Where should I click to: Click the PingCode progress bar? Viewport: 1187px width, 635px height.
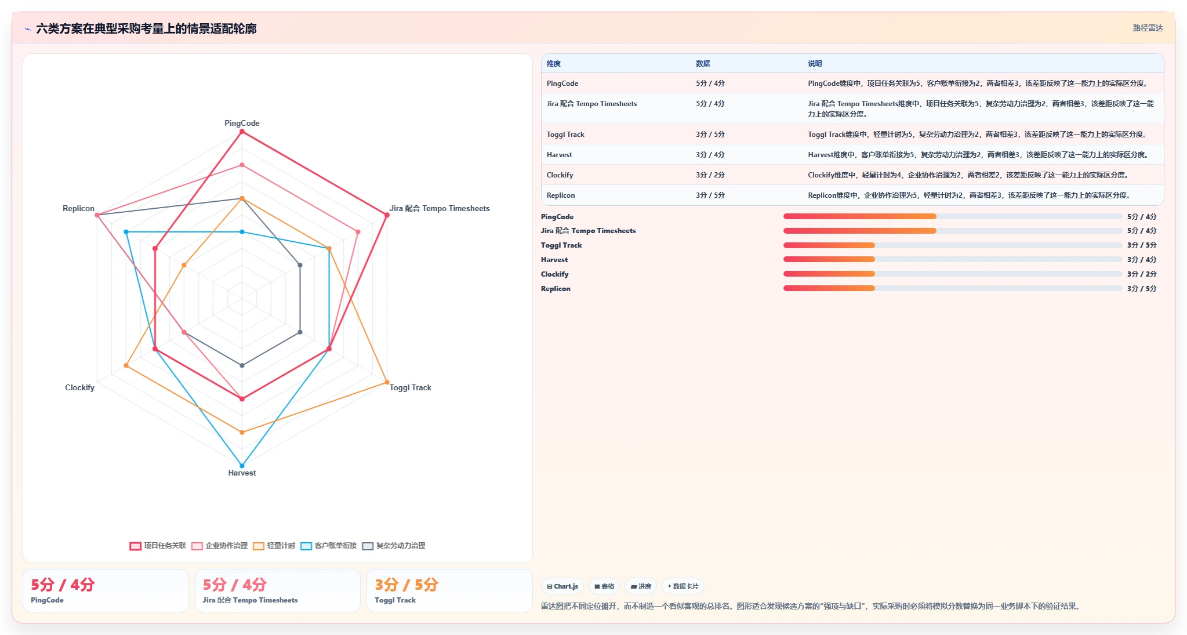click(953, 216)
